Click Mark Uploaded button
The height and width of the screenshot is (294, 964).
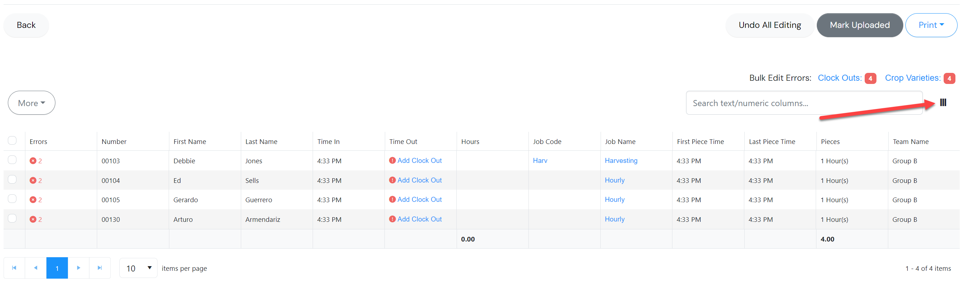tap(860, 25)
